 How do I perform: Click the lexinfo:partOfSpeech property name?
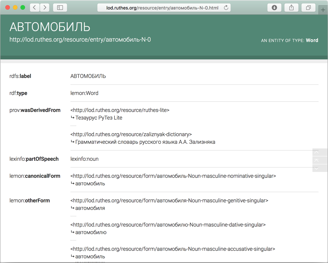[x=34, y=159]
